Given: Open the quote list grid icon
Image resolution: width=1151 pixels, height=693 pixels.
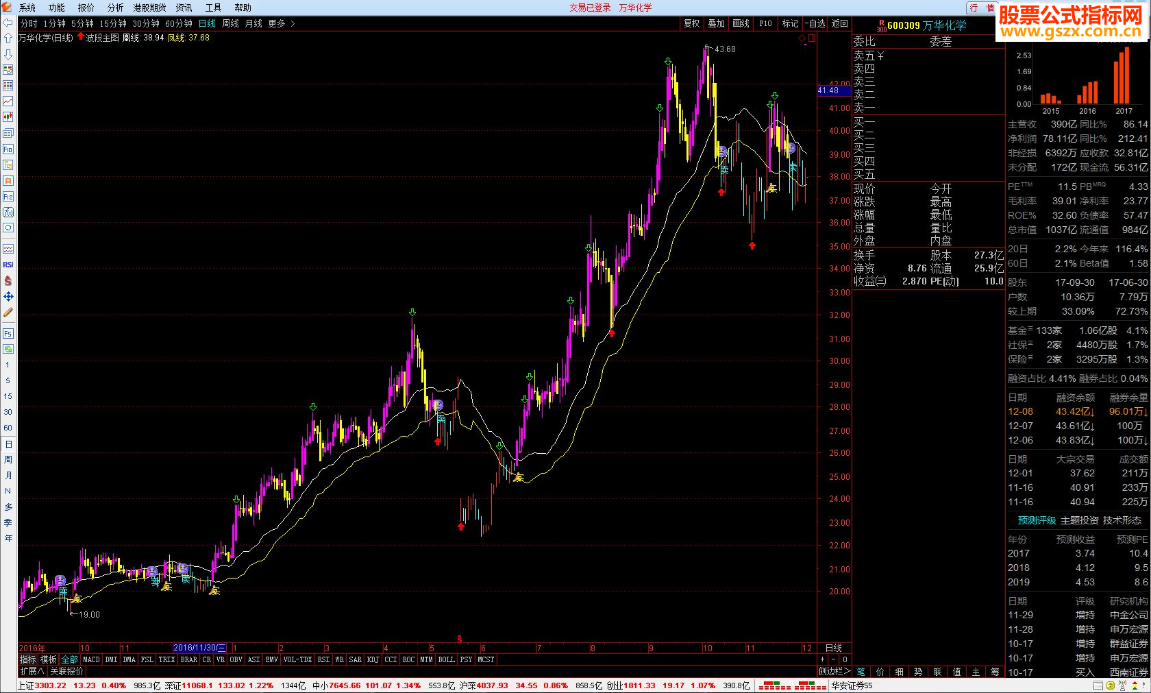Looking at the screenshot, I should click(8, 86).
